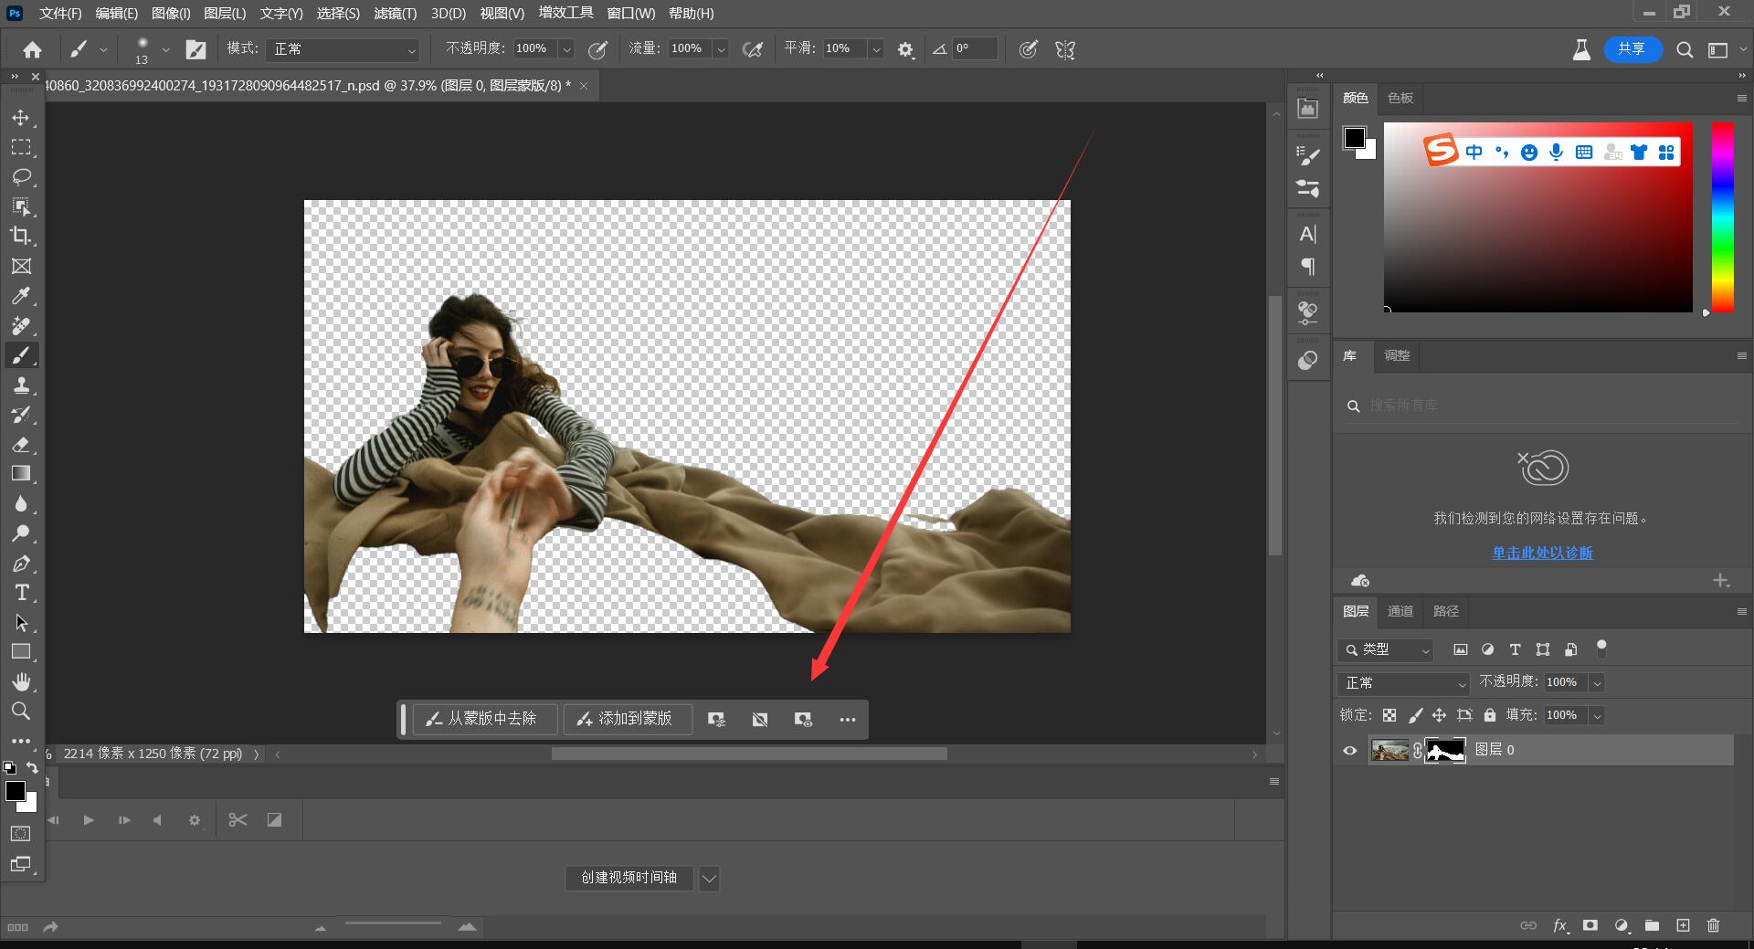Viewport: 1754px width, 949px height.
Task: Select the History Brush tool
Action: (x=21, y=415)
